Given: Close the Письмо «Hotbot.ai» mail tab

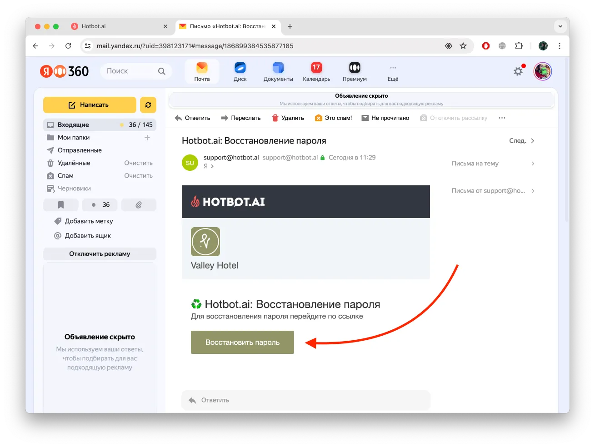Looking at the screenshot, I should coord(274,26).
